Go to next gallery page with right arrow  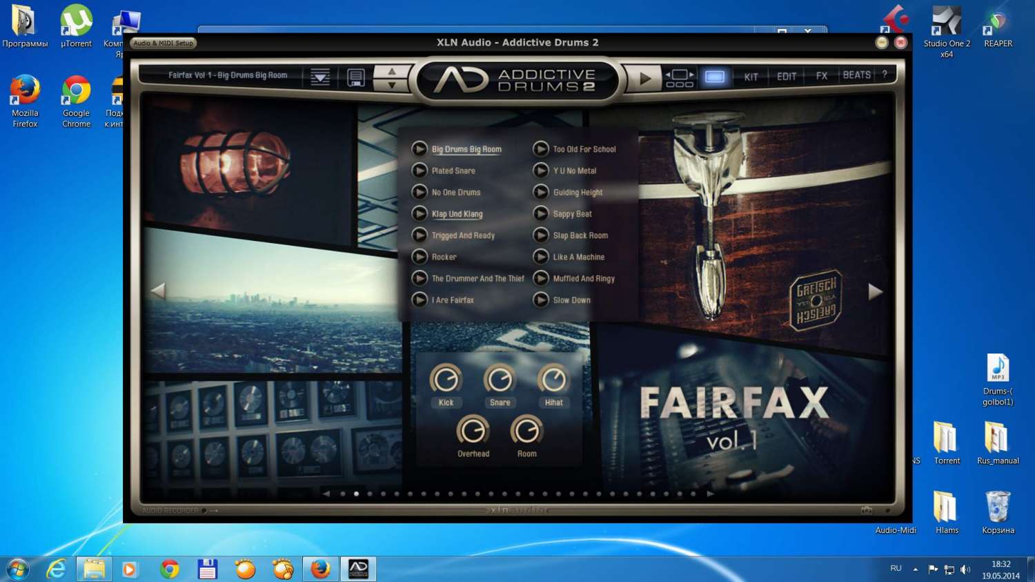(875, 292)
